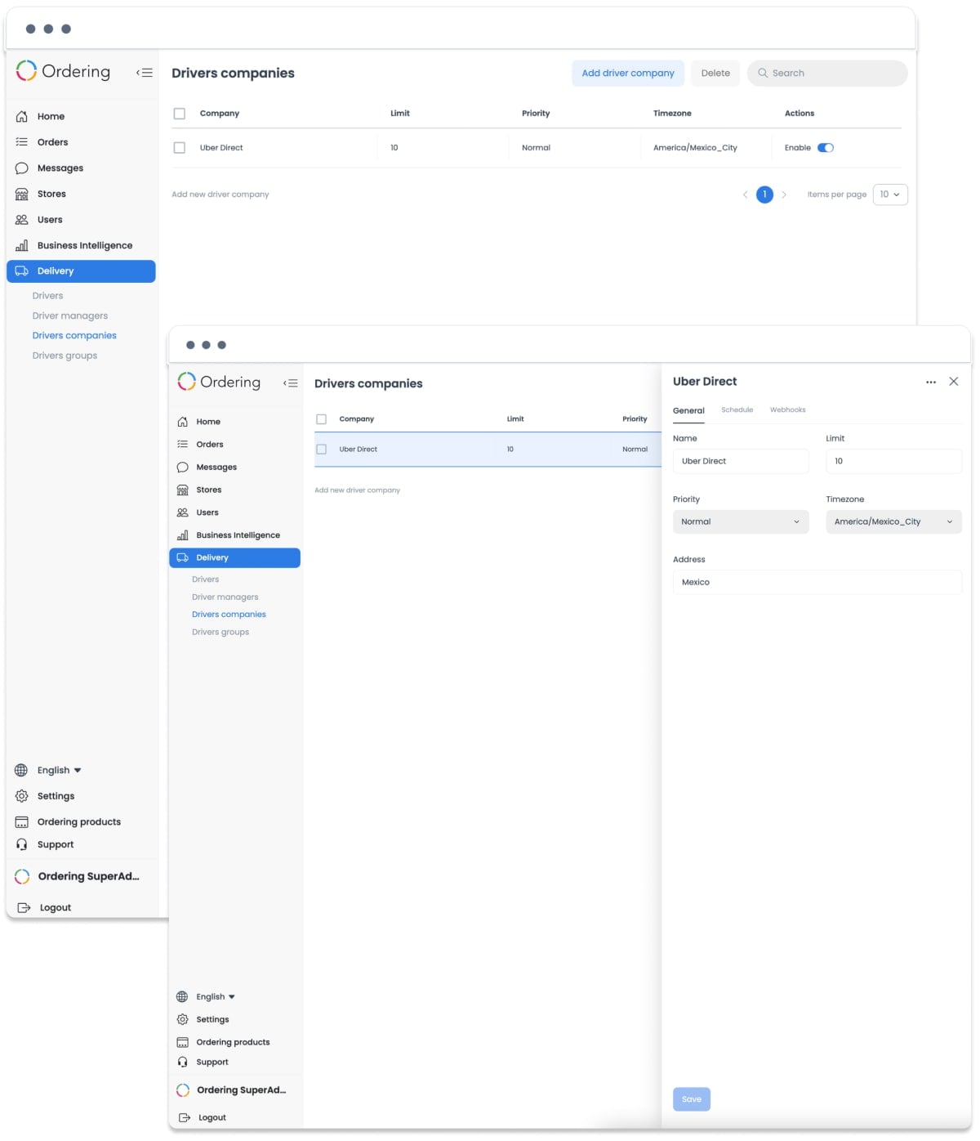980x1141 pixels.
Task: Click Add new driver company link in the back window
Action: (220, 195)
